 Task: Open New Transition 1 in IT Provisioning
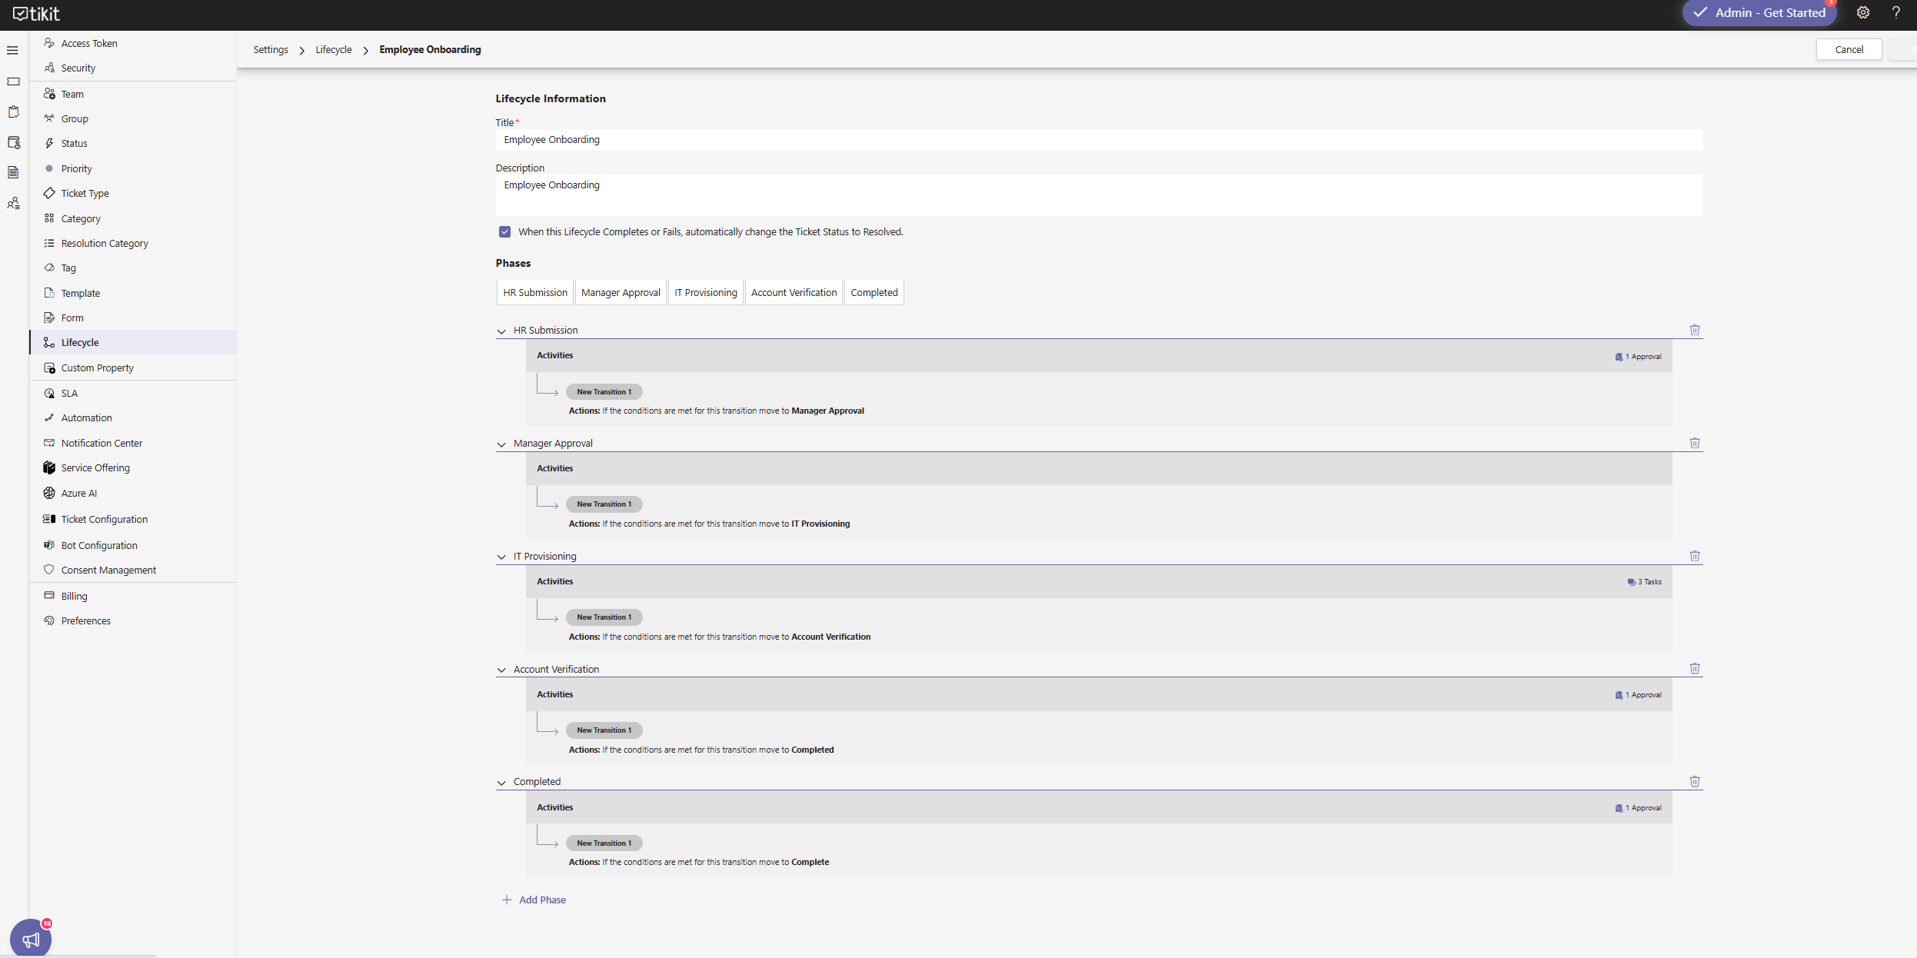pos(604,617)
